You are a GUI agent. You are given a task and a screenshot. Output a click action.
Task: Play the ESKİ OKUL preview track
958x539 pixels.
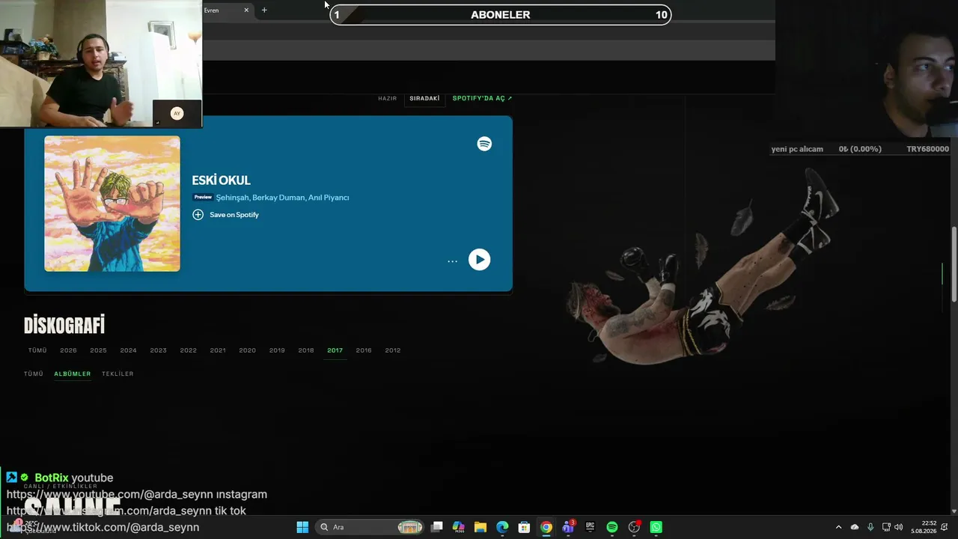(x=479, y=259)
